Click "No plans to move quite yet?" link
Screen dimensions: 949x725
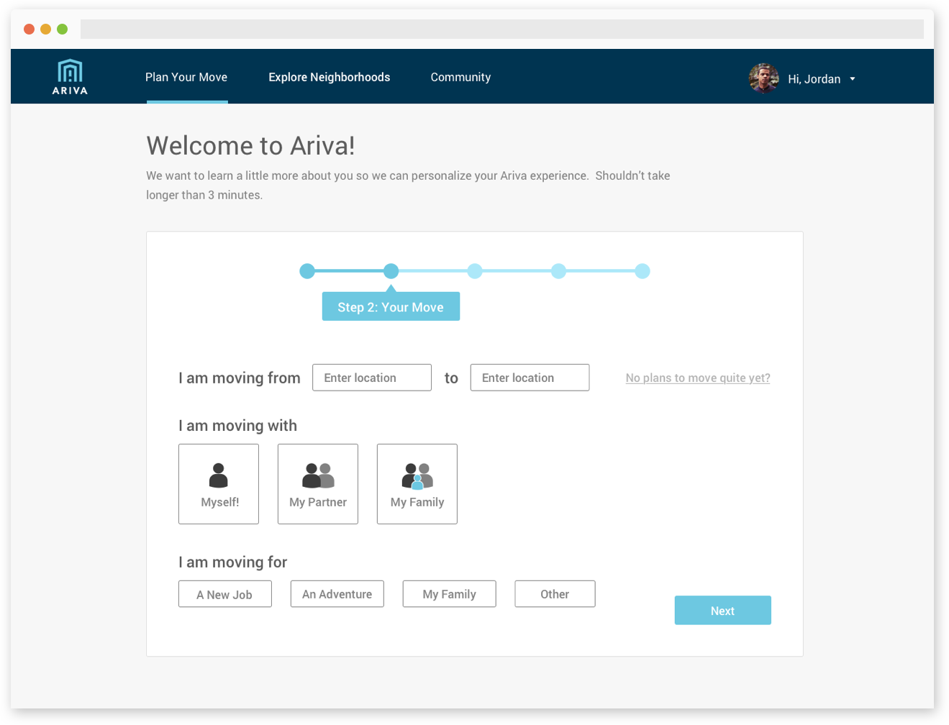coord(696,377)
